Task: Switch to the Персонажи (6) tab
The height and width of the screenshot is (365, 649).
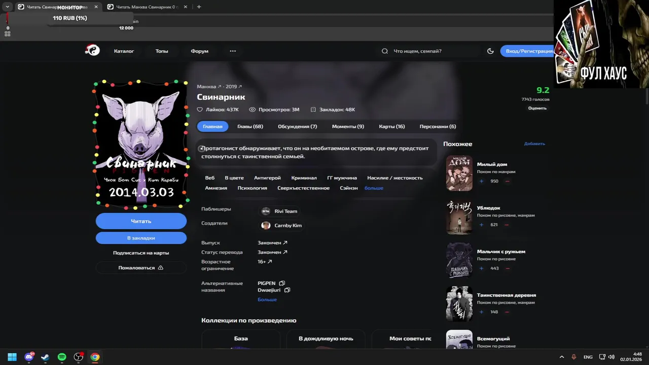Action: tap(438, 126)
